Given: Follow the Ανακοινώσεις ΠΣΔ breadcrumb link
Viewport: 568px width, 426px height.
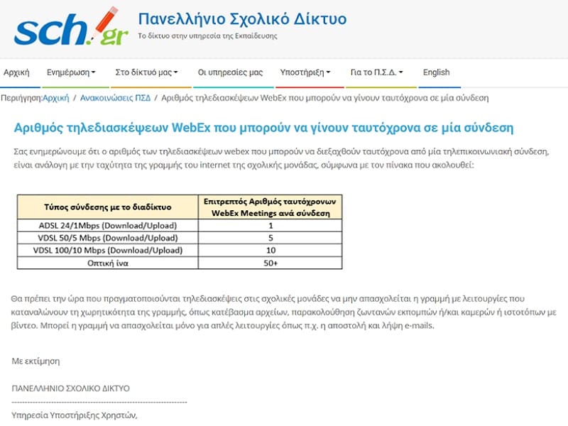Looking at the screenshot, I should pos(115,98).
